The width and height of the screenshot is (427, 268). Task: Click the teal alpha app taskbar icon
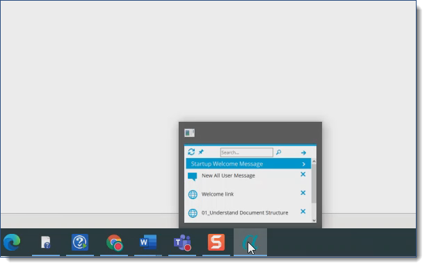250,242
